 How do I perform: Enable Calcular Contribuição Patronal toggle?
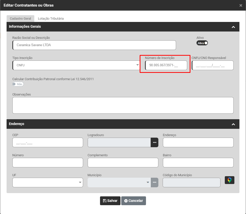[x=18, y=84]
